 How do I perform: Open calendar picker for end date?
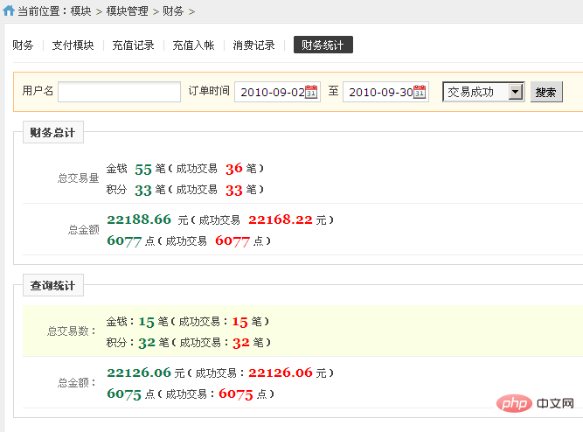click(420, 92)
